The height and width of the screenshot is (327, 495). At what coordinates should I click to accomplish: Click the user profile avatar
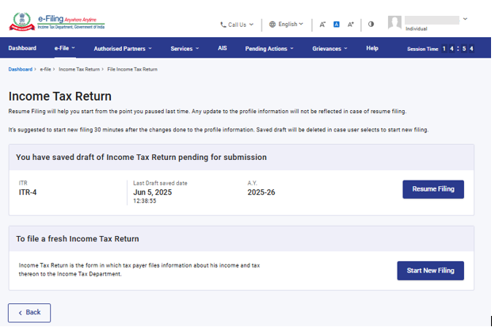click(x=394, y=22)
